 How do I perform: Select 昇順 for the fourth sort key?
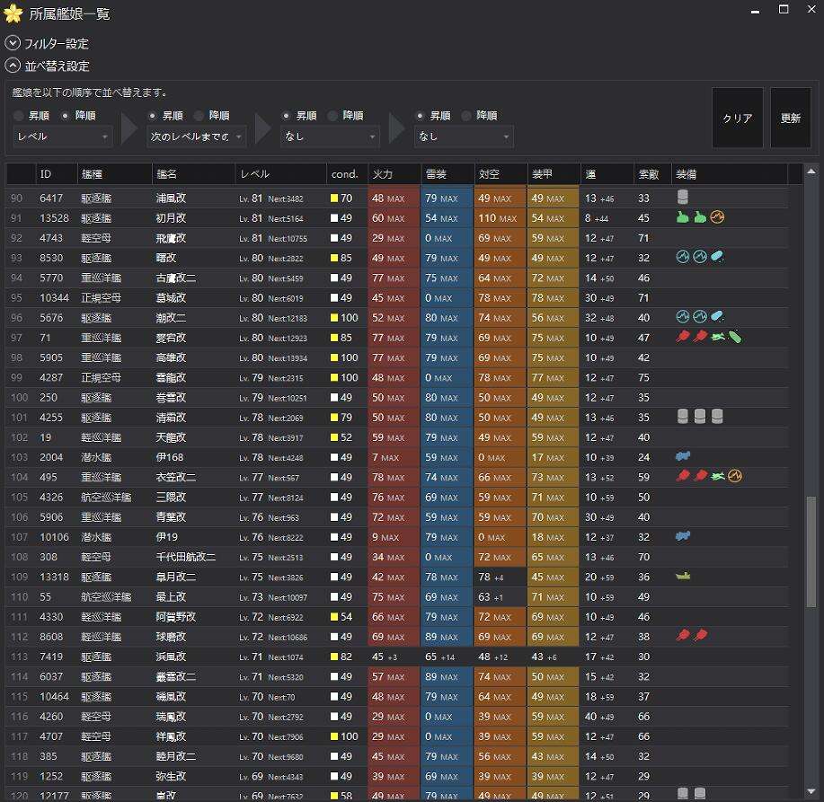434,116
